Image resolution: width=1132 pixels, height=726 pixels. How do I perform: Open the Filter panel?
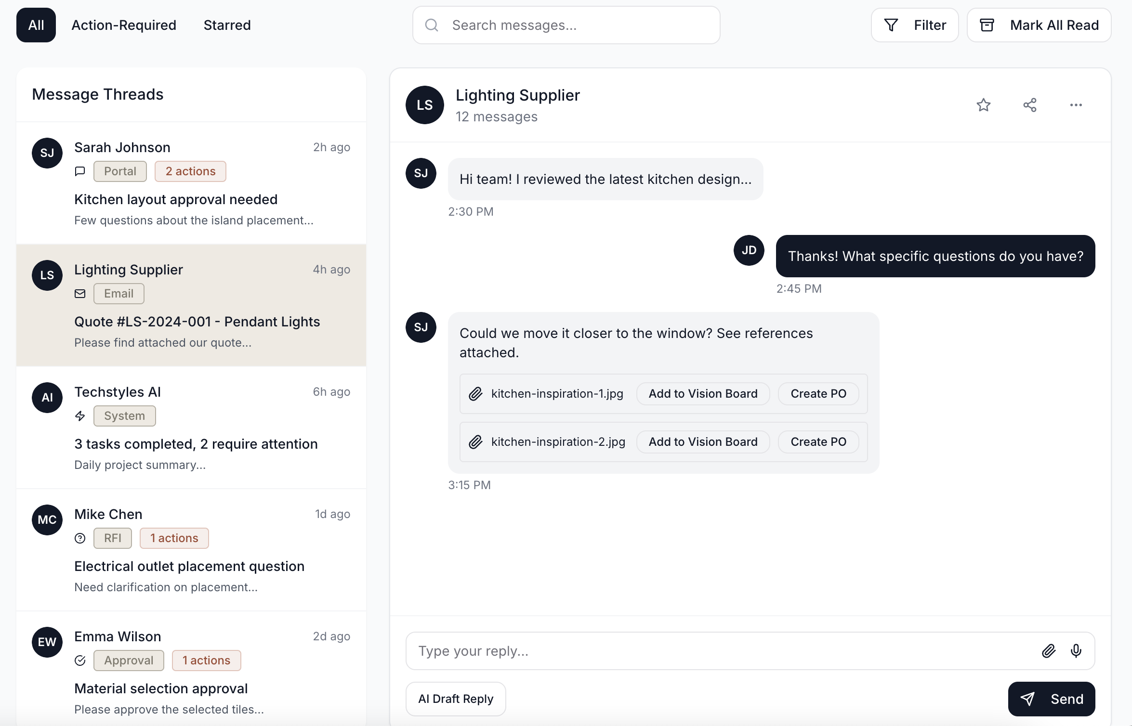tap(914, 25)
